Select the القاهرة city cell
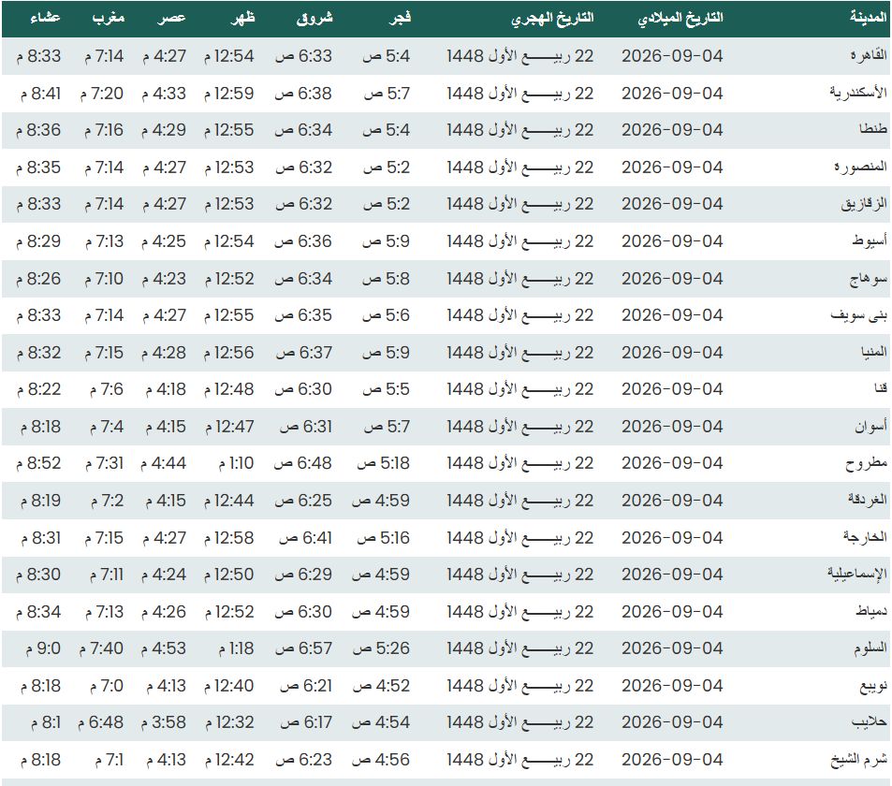The image size is (892, 786). point(869,55)
